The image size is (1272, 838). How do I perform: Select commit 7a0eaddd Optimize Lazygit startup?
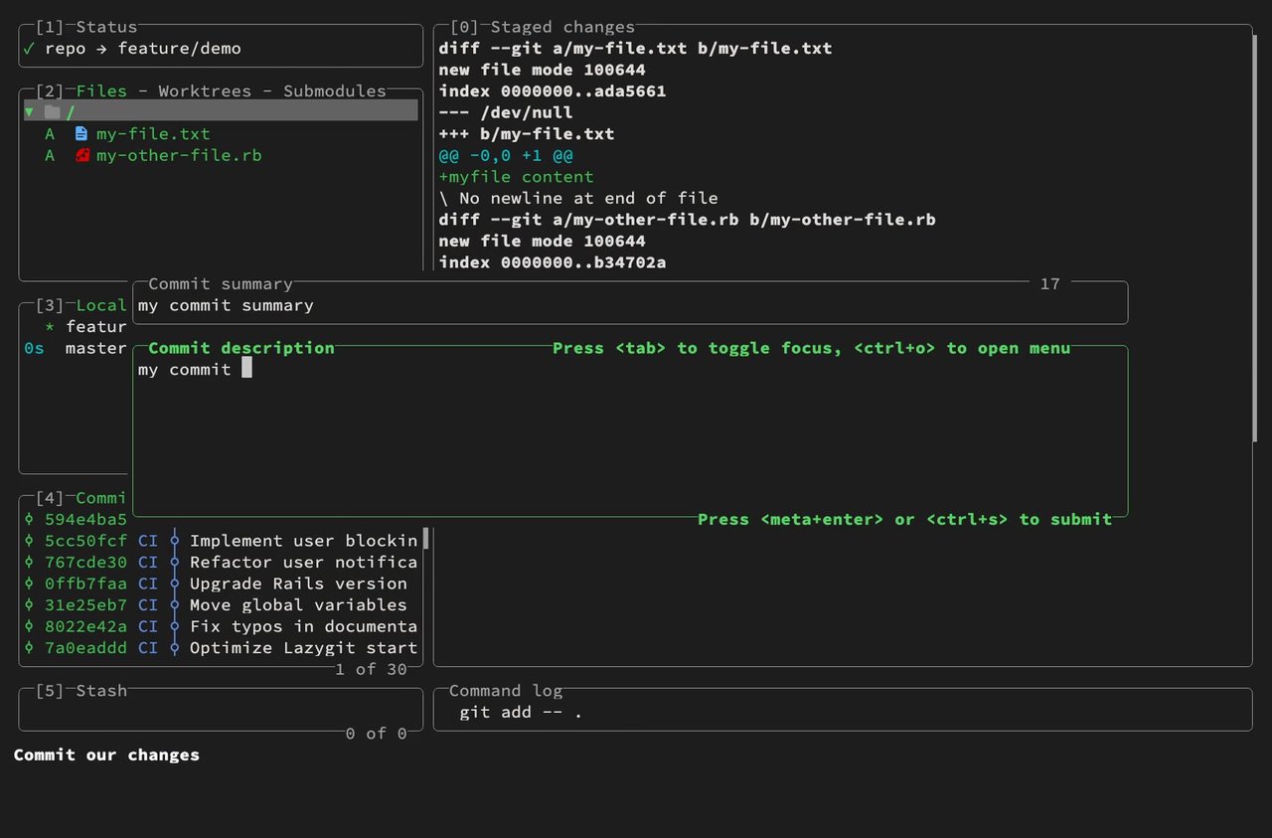click(x=222, y=647)
